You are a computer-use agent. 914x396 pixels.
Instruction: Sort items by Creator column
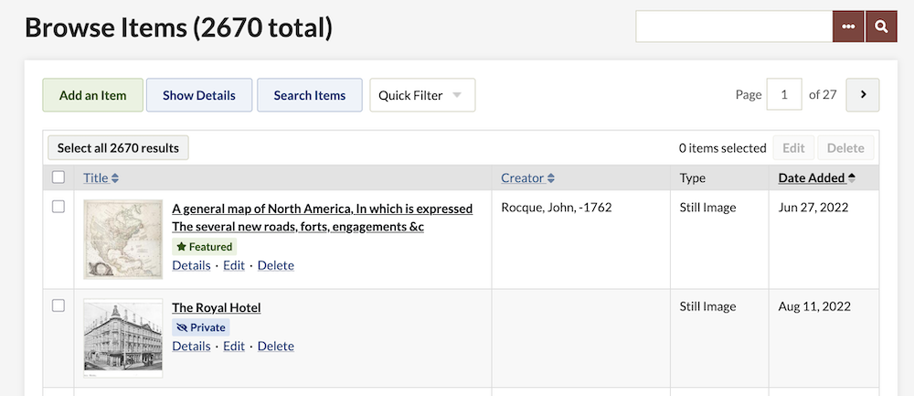pos(527,177)
